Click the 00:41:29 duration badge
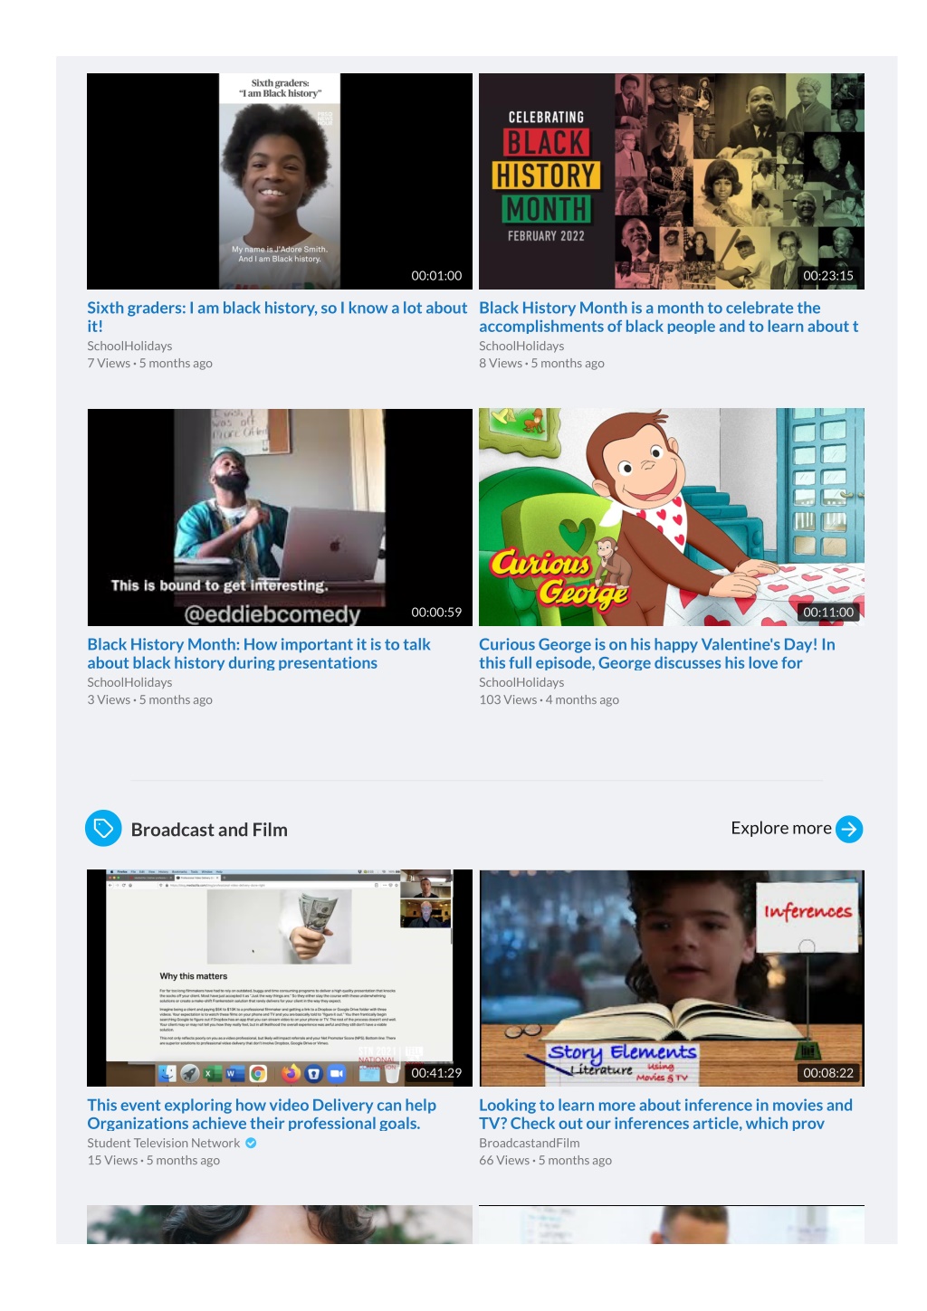 (436, 1072)
